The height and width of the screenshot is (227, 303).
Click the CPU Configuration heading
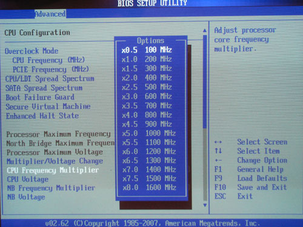[x=37, y=33]
